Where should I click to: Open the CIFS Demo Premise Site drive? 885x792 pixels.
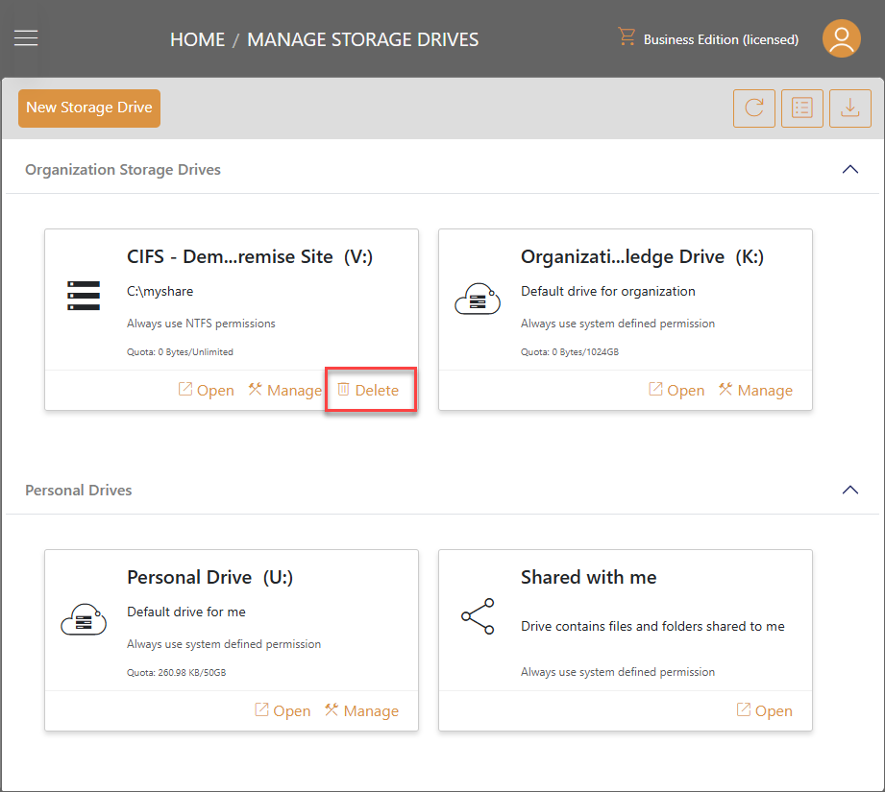tap(206, 390)
